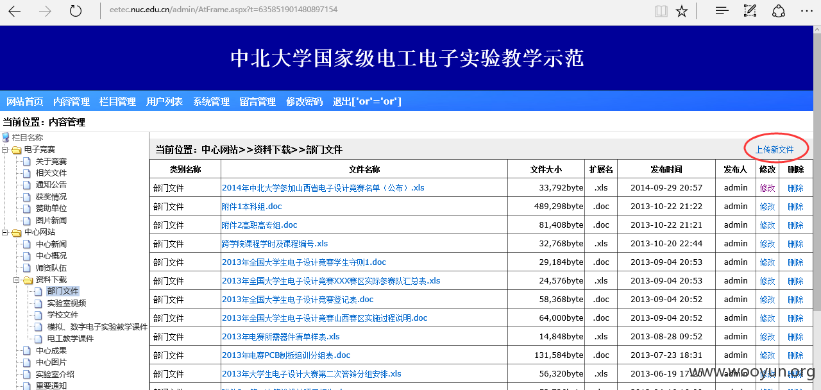Screen dimensions: 821x390
Task: Click 修改 for 附件1本科组.doc row
Action: (x=768, y=207)
